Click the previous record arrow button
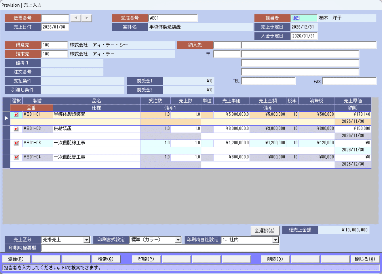Screen dimensions: 382x274 pyautogui.click(x=76, y=18)
